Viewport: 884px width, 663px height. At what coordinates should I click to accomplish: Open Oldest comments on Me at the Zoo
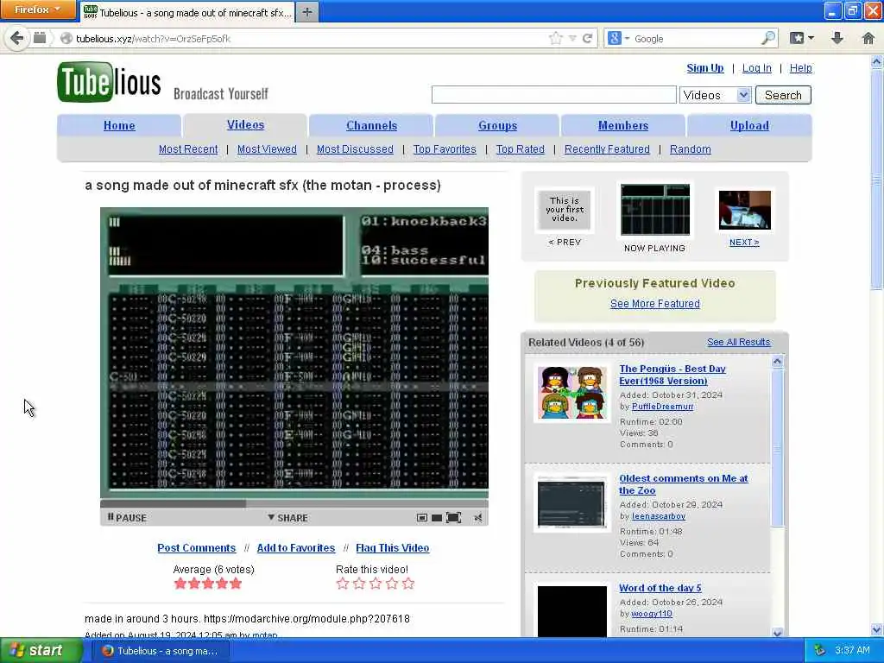click(684, 484)
